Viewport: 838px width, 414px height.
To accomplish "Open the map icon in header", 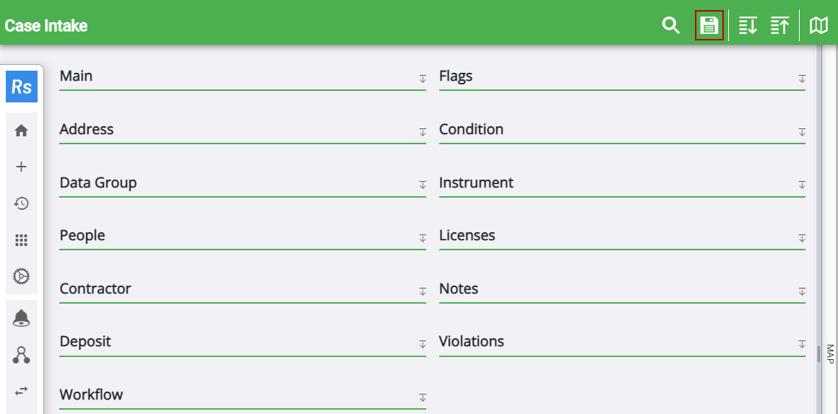I will pyautogui.click(x=818, y=26).
